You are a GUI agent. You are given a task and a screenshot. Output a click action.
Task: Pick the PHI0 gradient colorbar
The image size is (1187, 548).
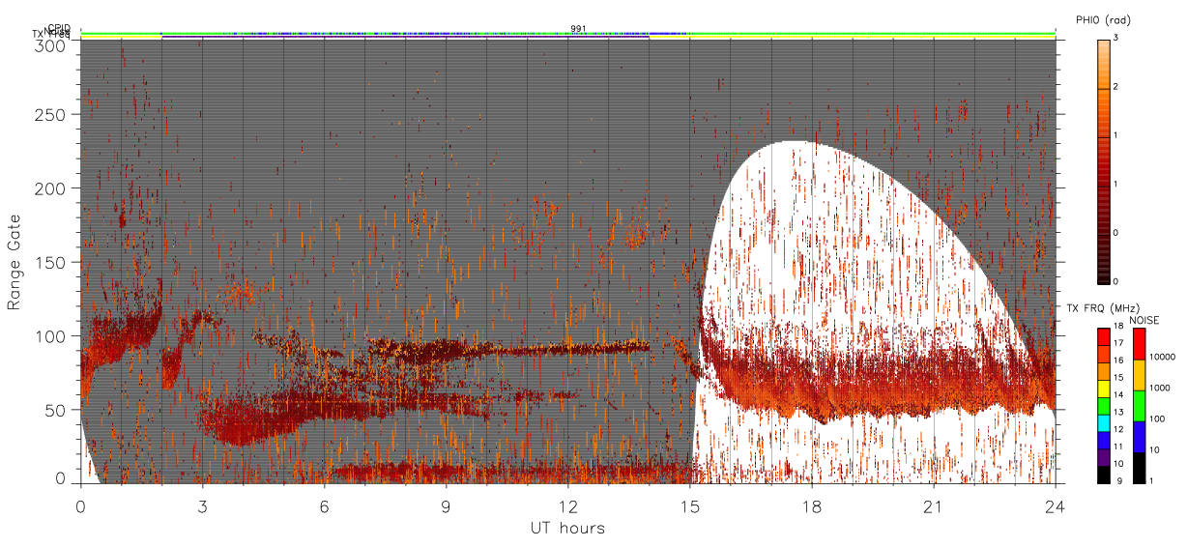coord(1104,161)
